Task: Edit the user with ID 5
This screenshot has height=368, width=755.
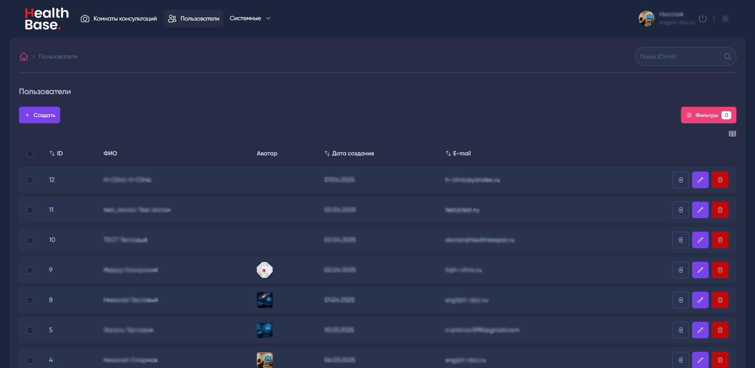Action: (x=700, y=330)
